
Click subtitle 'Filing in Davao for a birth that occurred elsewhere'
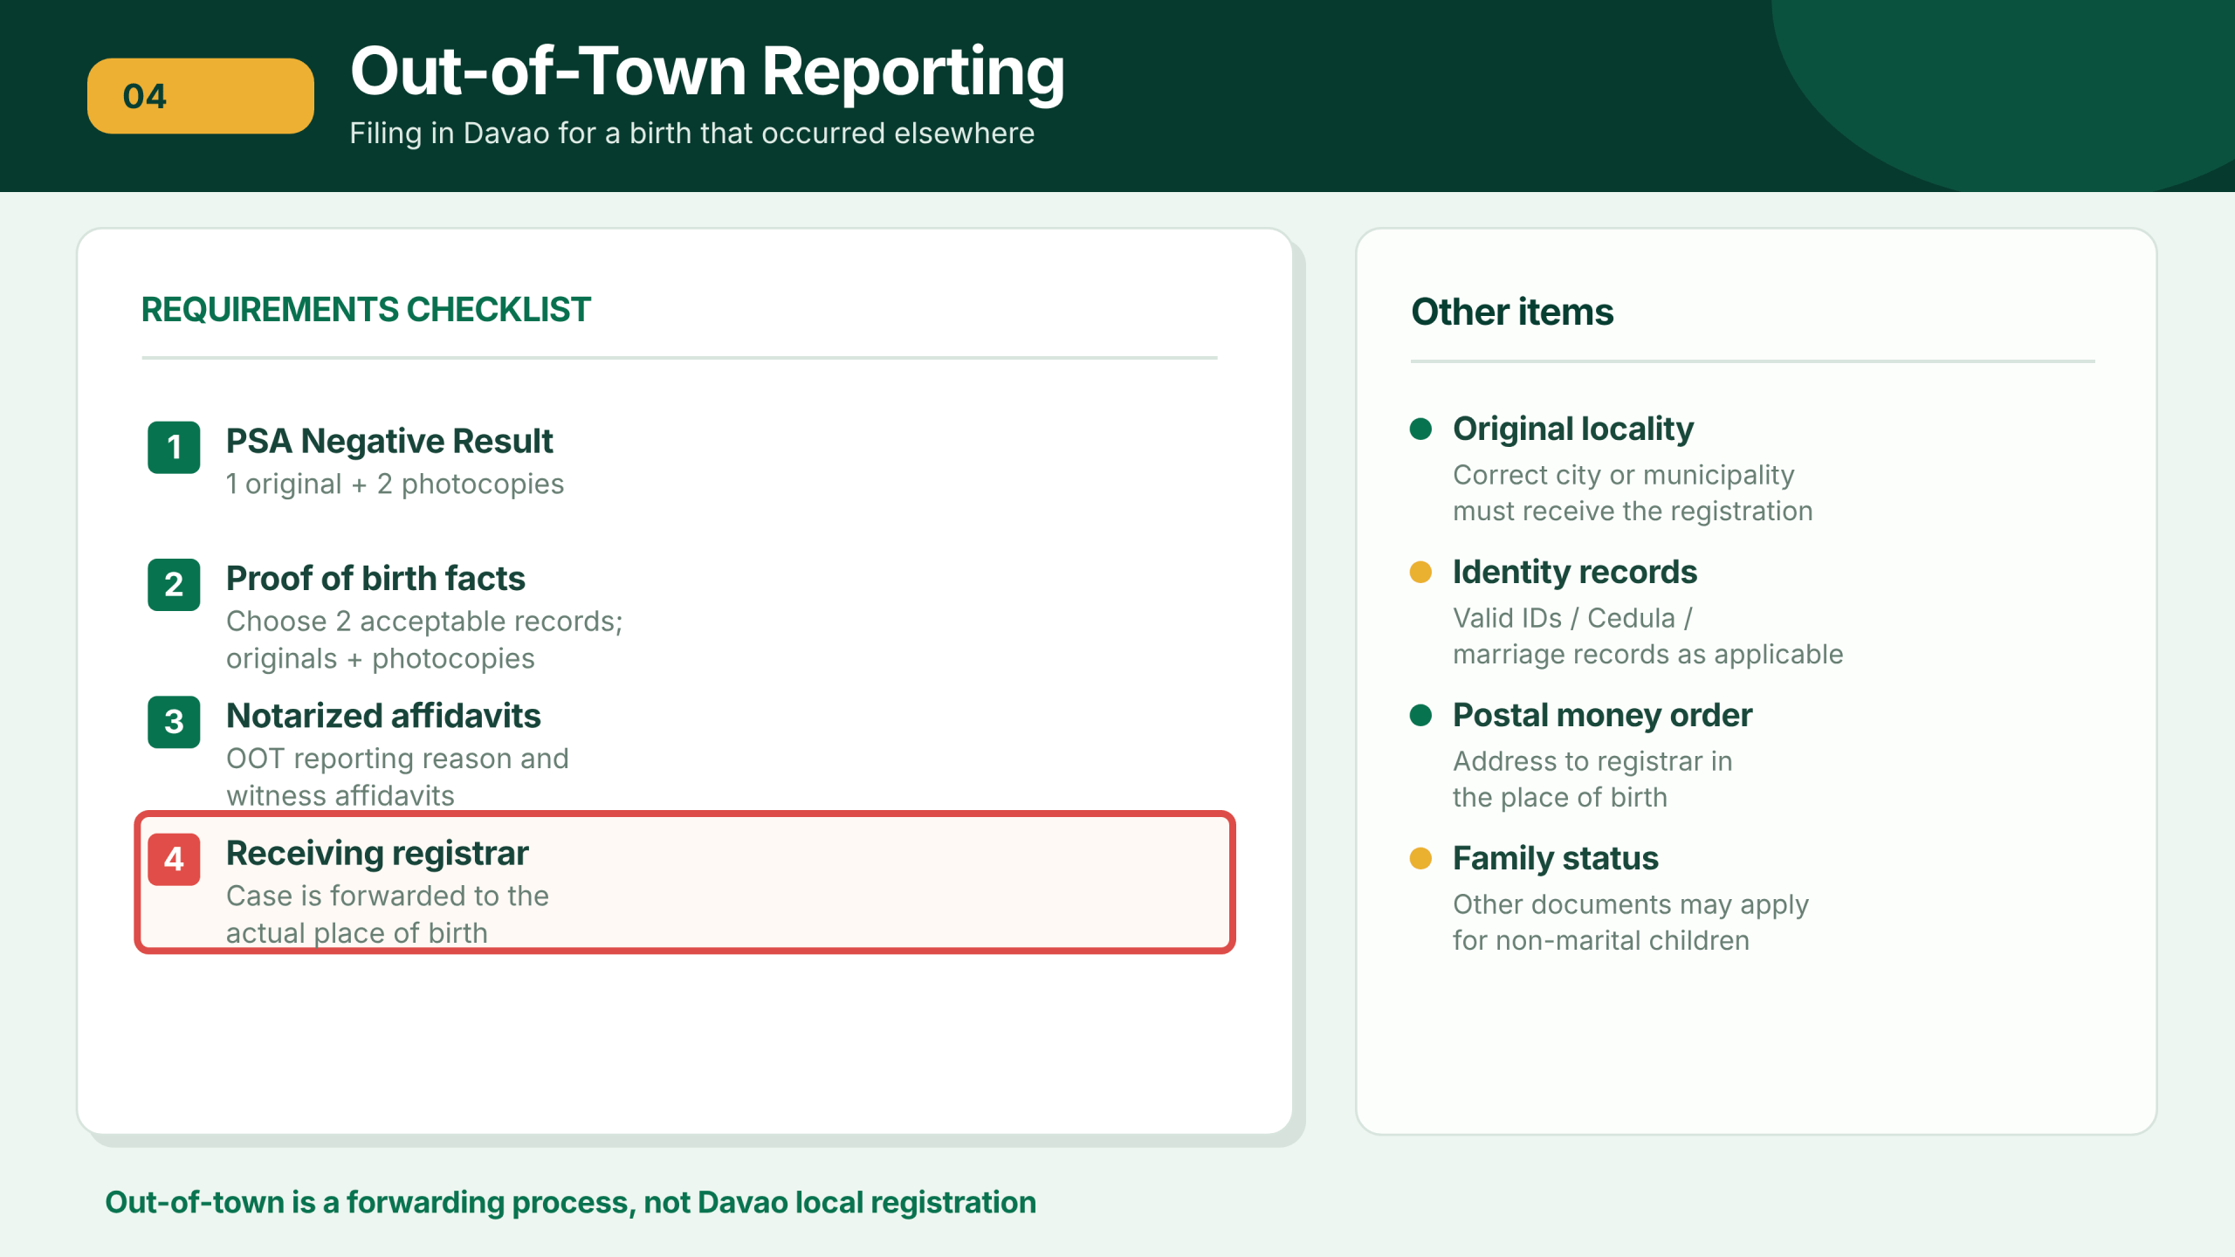(x=691, y=134)
